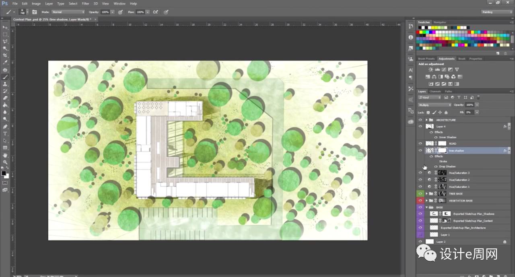Select the Rectangular Marquee tool

click(x=5, y=34)
